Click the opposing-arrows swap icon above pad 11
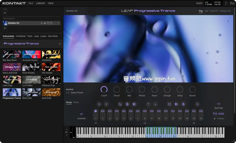Viewport: 236px width, 143px height. click(169, 104)
